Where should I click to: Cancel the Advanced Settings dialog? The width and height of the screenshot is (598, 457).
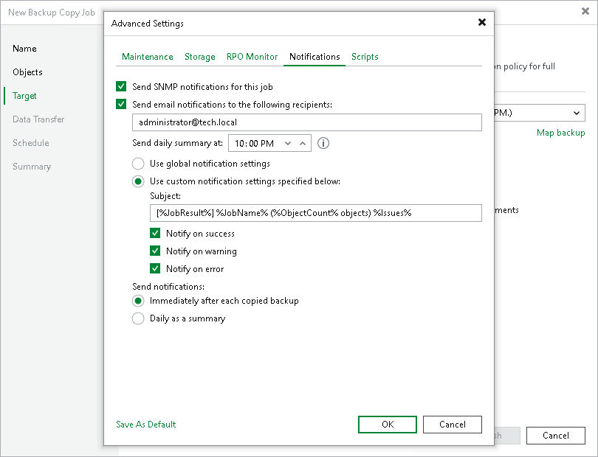click(453, 425)
